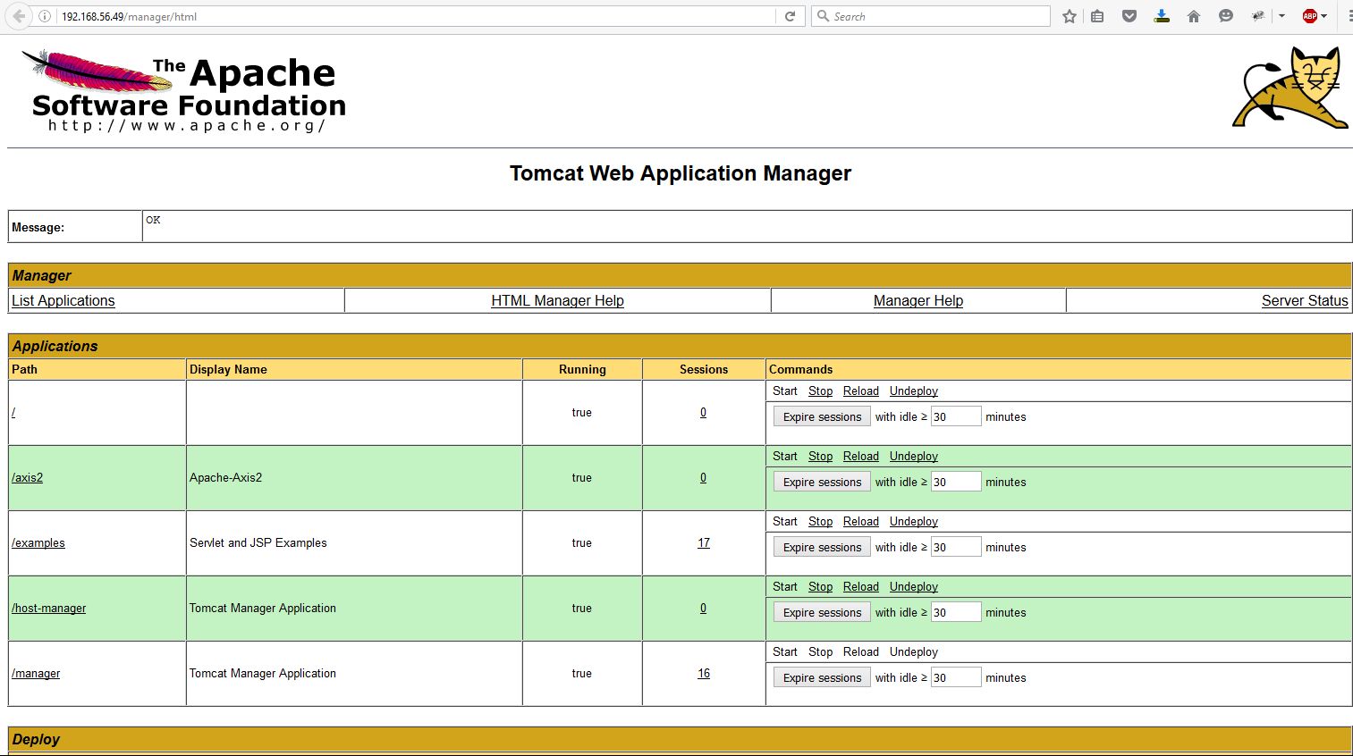The image size is (1353, 756).
Task: Expire sessions for /examples
Action: [822, 548]
